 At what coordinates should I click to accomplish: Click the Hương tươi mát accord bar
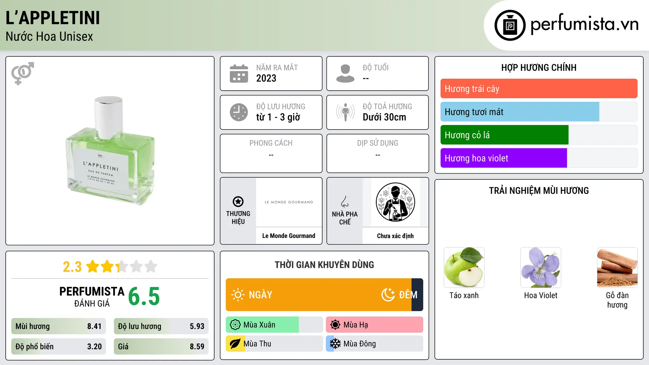pyautogui.click(x=539, y=112)
